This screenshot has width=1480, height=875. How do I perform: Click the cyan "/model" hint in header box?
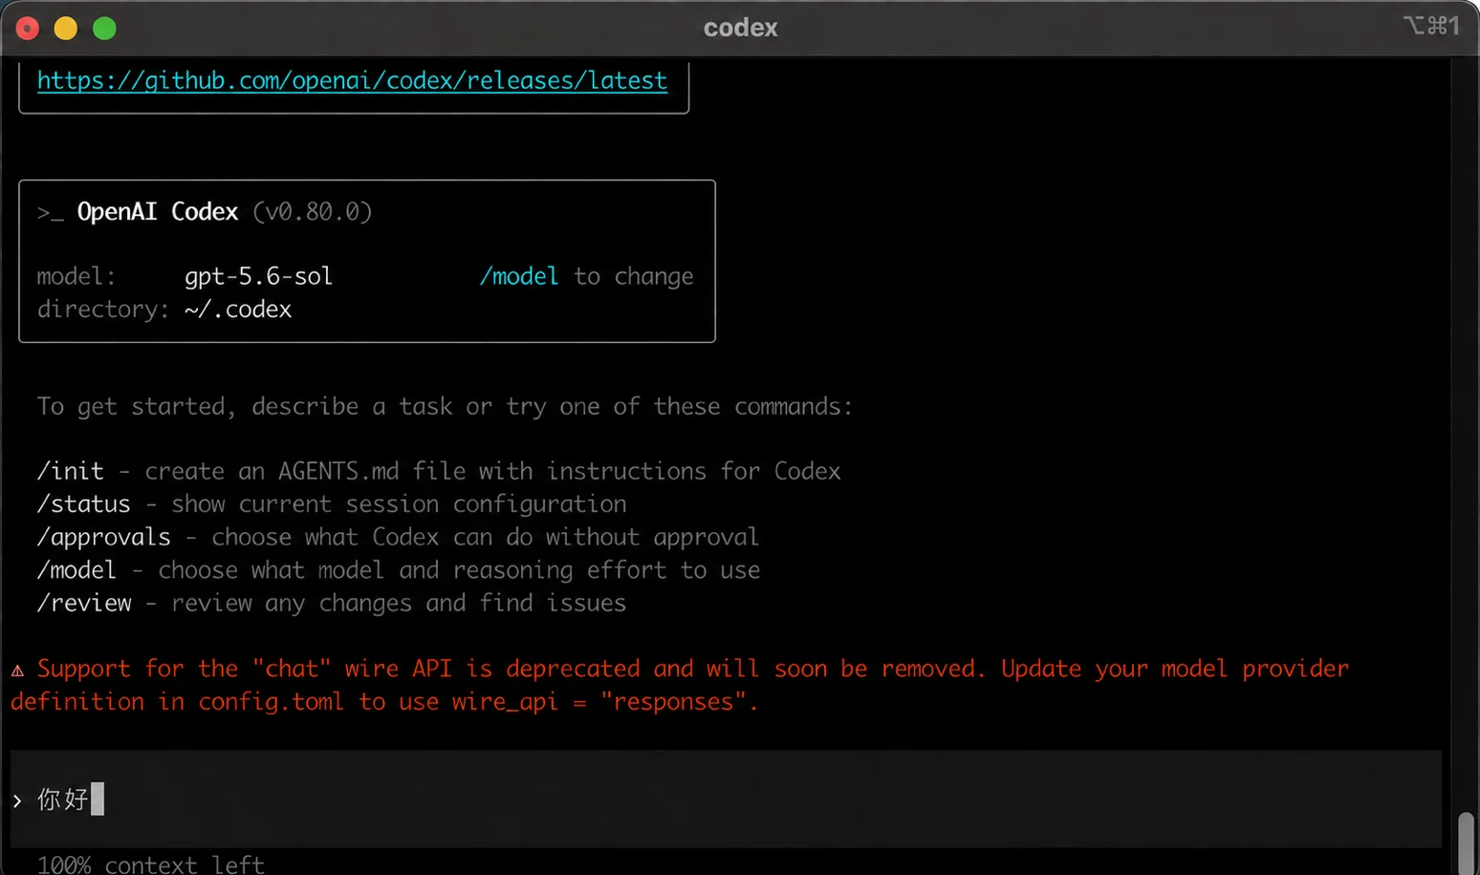click(x=519, y=276)
